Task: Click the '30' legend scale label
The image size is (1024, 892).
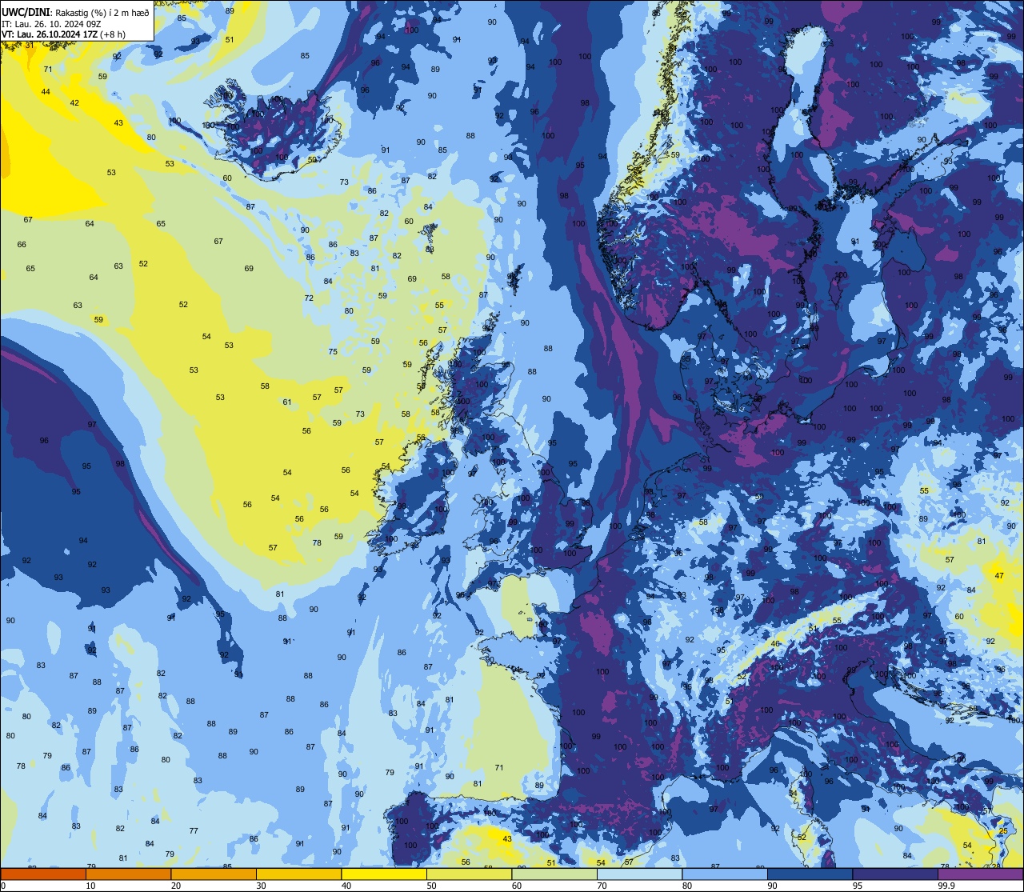Action: [x=261, y=886]
